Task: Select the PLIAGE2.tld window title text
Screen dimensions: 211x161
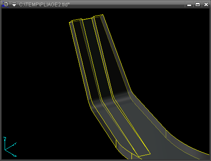Action: pyautogui.click(x=44, y=5)
